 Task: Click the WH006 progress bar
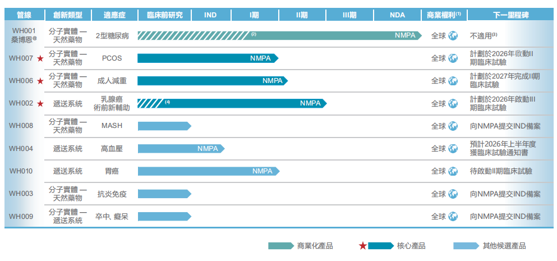tap(213, 81)
